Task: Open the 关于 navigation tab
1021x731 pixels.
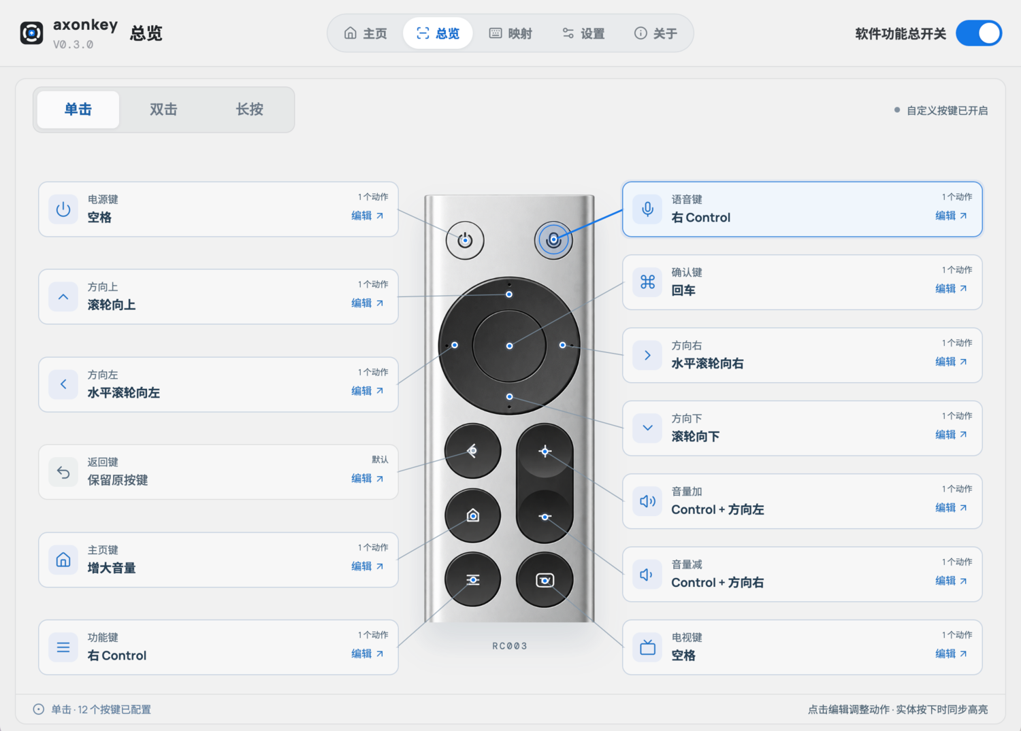Action: 655,33
